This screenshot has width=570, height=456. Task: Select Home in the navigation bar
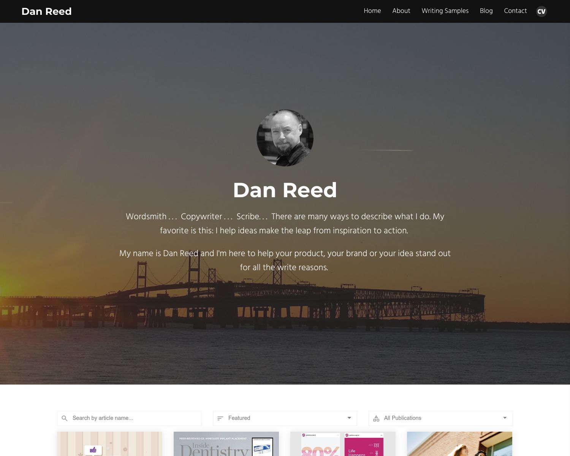point(372,11)
